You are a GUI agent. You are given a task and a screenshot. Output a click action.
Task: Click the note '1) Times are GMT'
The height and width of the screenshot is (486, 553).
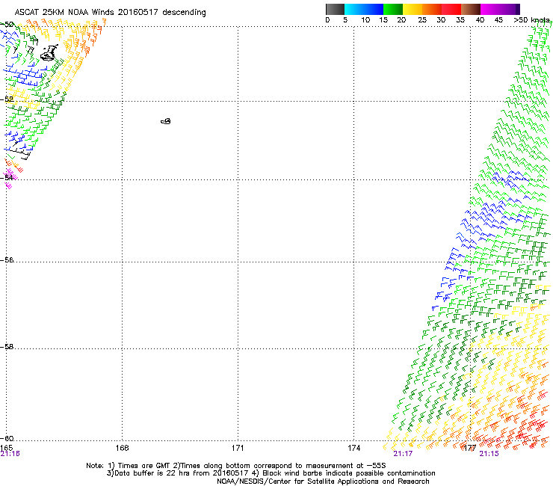coord(140,466)
